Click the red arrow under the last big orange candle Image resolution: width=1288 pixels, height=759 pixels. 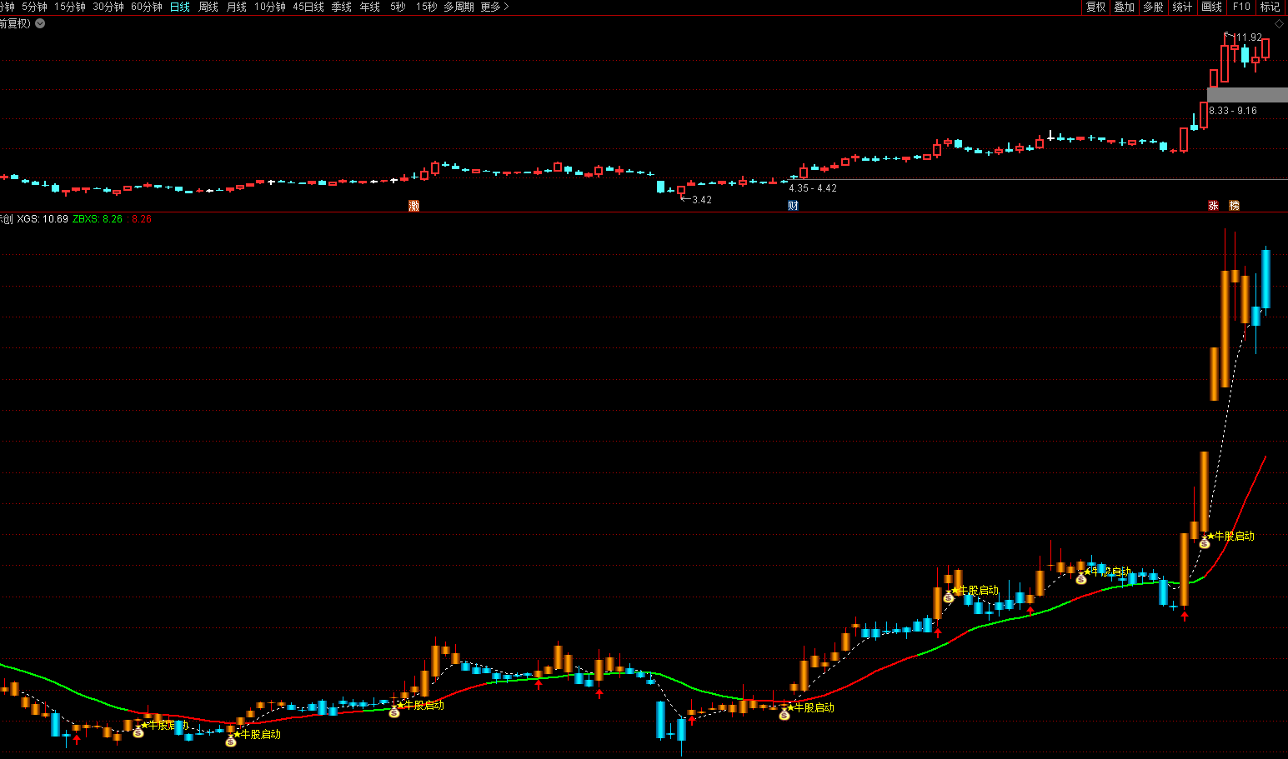click(x=1185, y=616)
